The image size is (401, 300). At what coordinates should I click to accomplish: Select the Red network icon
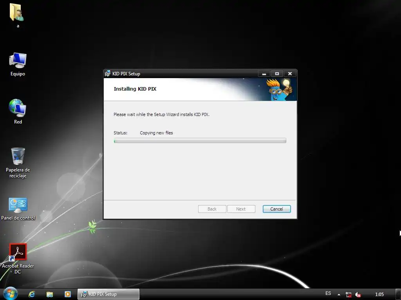pos(18,111)
